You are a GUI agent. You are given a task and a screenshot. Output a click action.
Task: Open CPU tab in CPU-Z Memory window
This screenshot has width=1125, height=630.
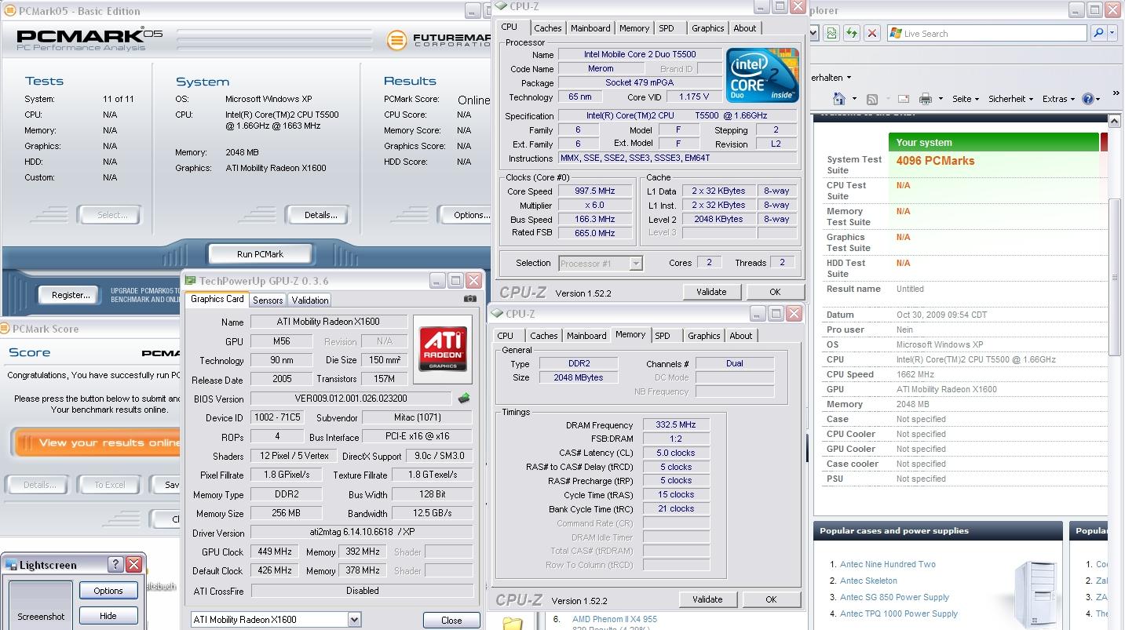[x=506, y=336]
